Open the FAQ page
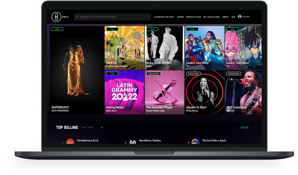 (x=233, y=17)
